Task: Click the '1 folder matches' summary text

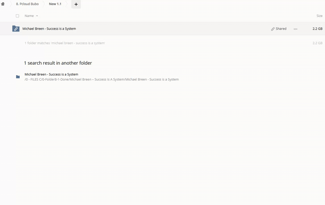Action: coord(65,43)
